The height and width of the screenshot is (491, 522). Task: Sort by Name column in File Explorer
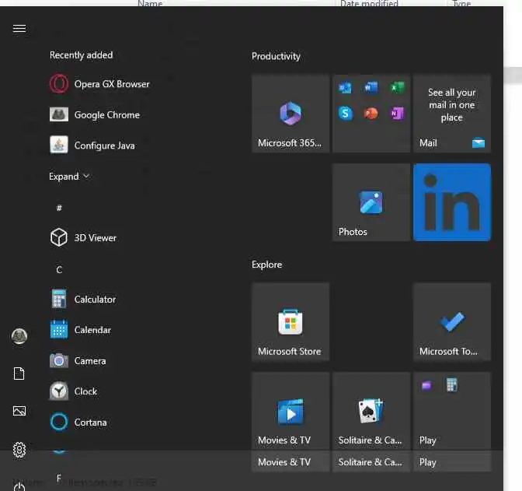[x=150, y=3]
